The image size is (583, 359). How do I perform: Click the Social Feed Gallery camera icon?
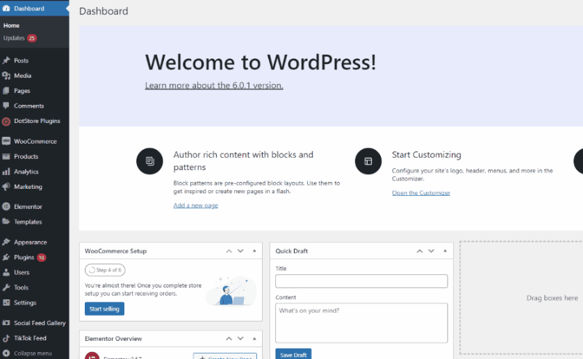(x=6, y=323)
